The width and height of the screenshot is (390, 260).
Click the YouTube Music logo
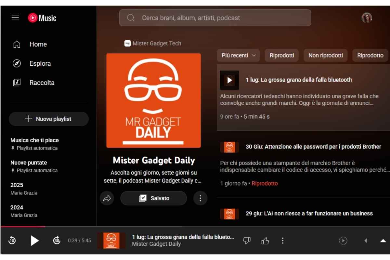point(42,18)
